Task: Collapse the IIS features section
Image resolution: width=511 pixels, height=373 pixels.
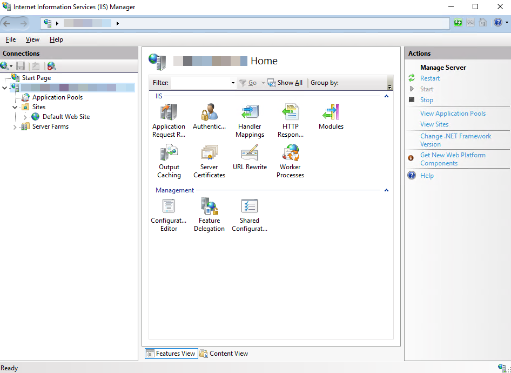Action: [386, 96]
